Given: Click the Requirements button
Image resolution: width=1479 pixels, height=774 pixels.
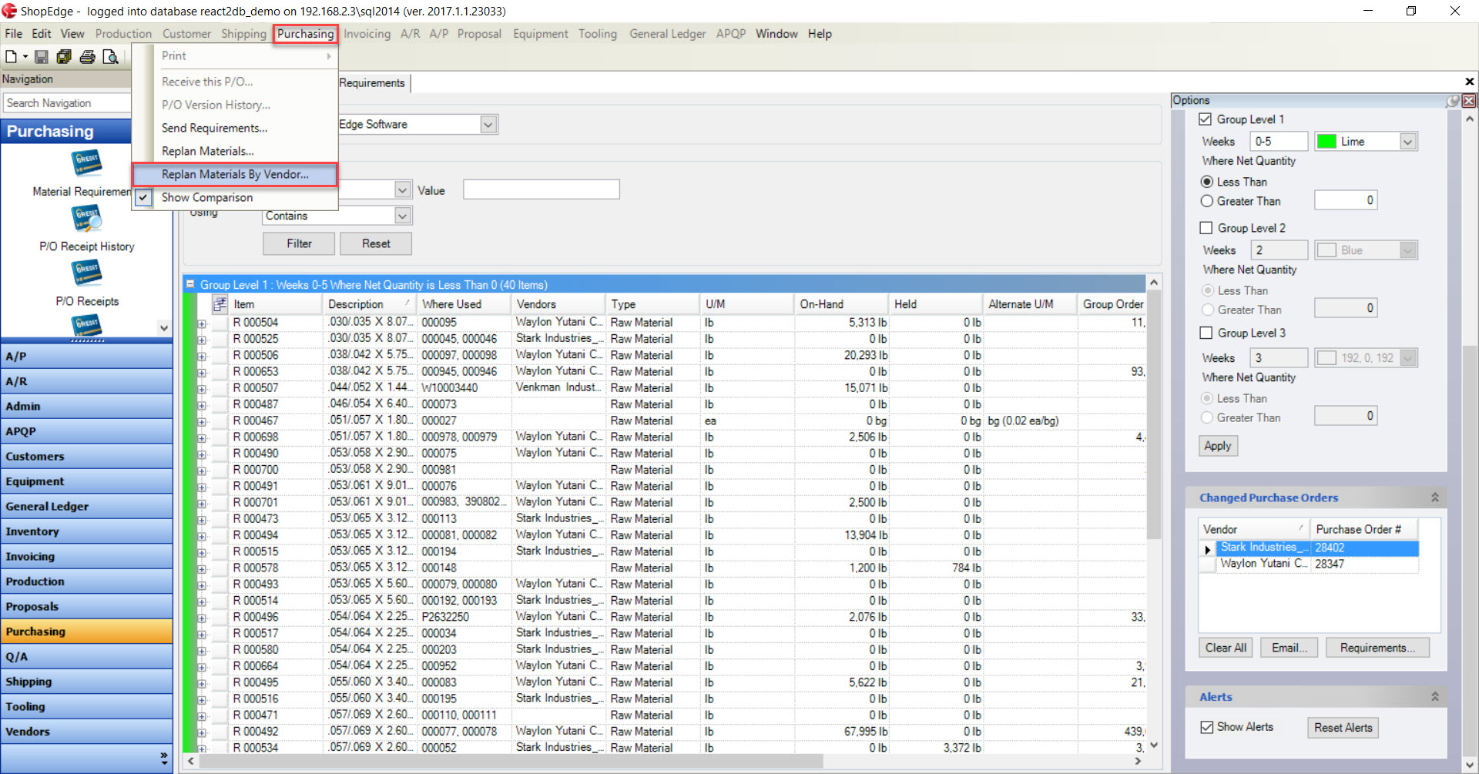Looking at the screenshot, I should [x=1377, y=648].
